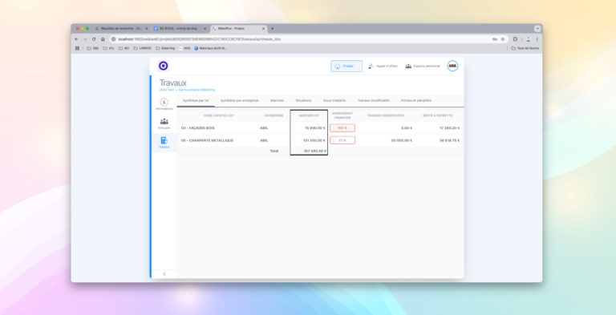
Task: Click the purple circular app logo
Action: pos(164,66)
